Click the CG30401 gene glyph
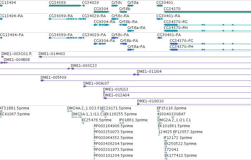Image resolution: width=251 pixels, height=160 pixels. 160,6
